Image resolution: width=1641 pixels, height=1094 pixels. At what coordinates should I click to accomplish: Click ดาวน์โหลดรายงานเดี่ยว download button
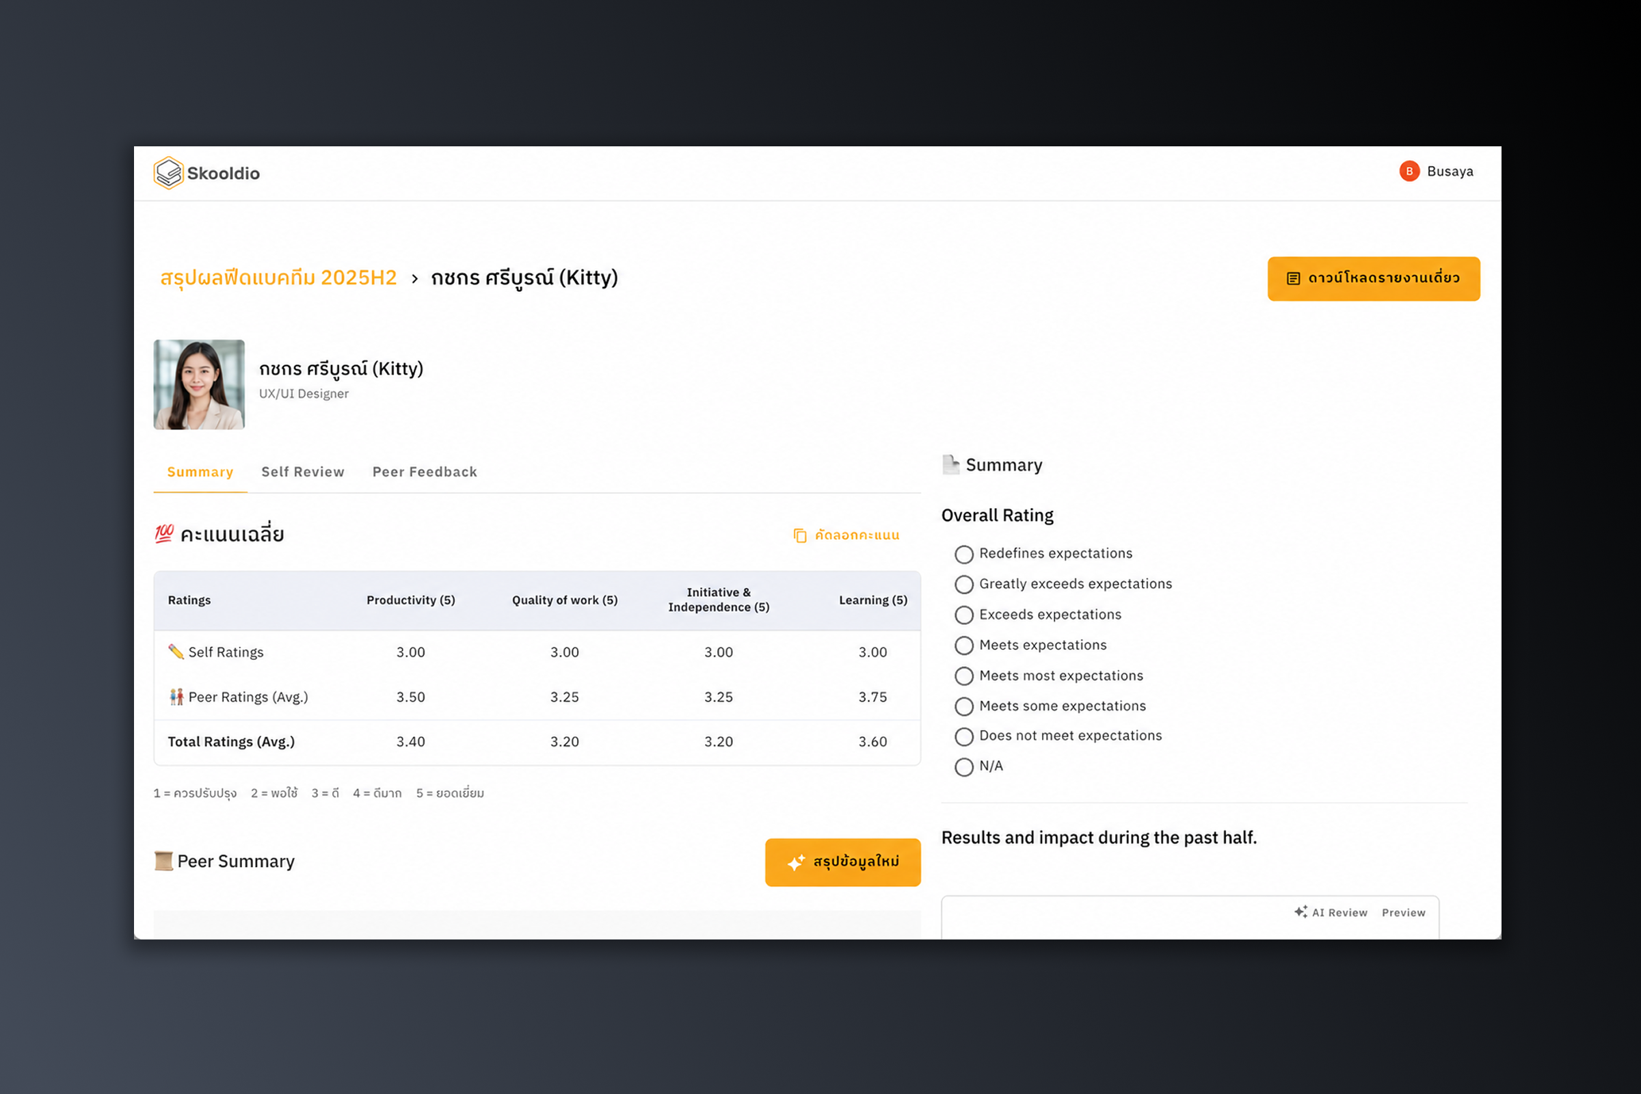[x=1373, y=279]
